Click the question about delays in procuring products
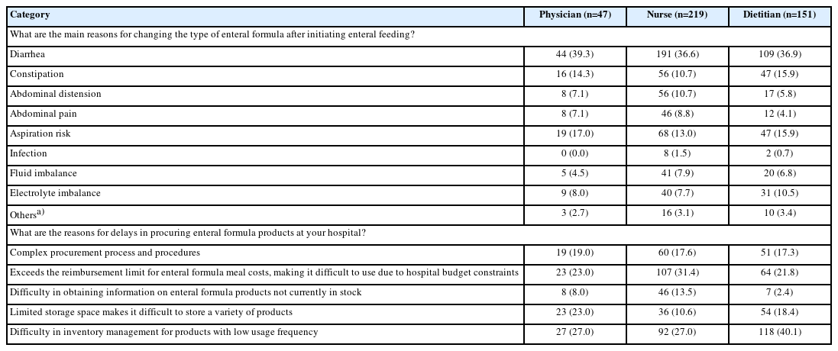 click(x=187, y=233)
